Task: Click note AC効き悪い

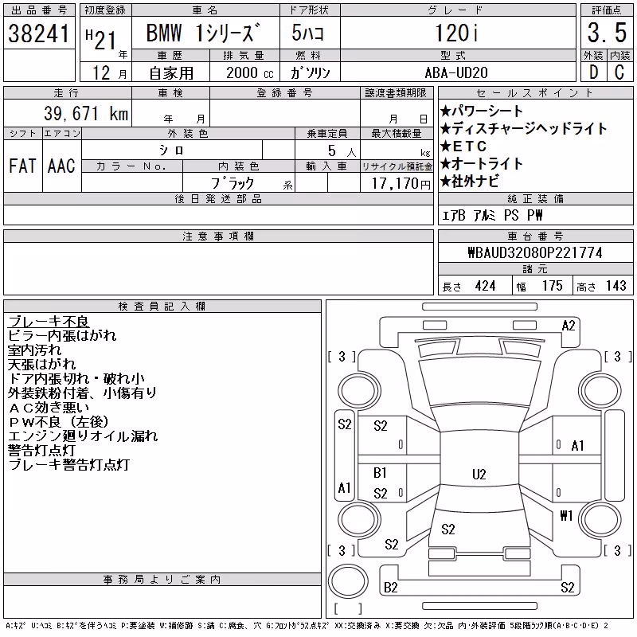Action: coord(49,407)
